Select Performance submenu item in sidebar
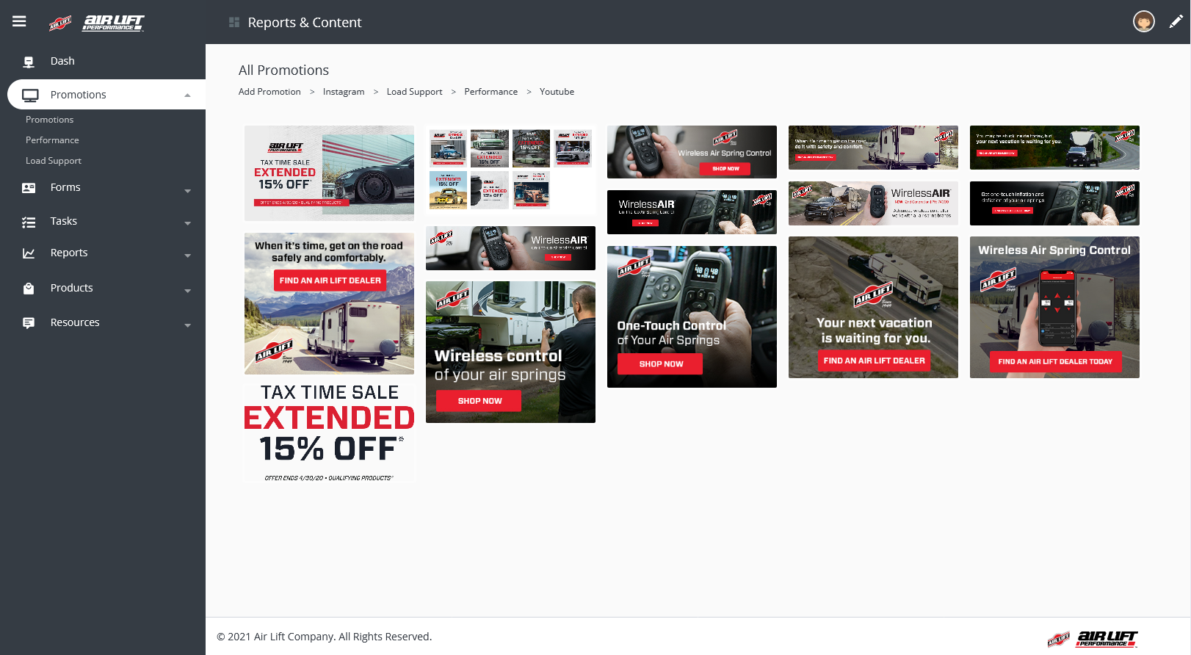 click(x=52, y=140)
